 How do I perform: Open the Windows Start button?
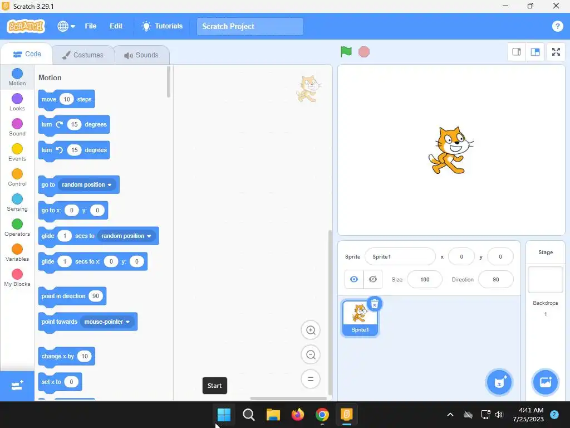(224, 415)
